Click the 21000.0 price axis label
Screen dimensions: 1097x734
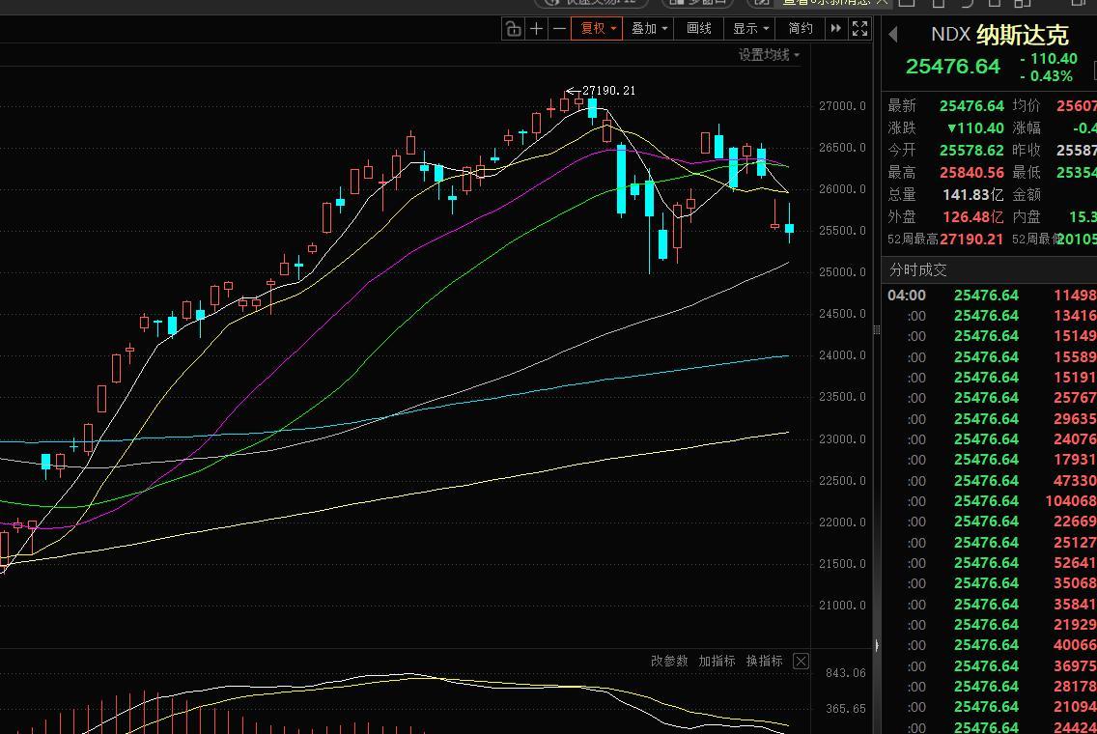point(842,606)
